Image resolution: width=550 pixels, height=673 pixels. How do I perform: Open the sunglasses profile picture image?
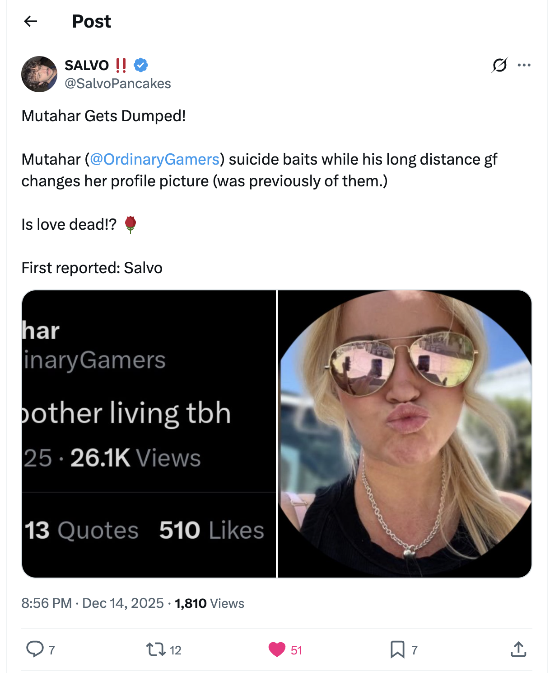(405, 434)
